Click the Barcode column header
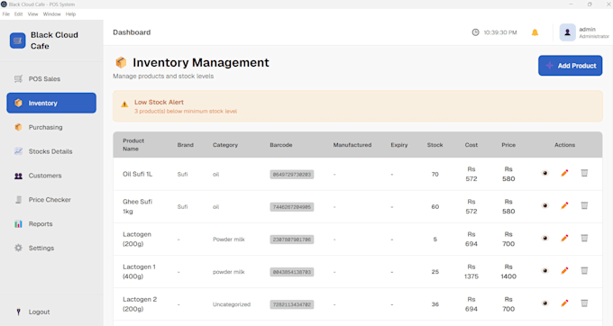Screen dimensions: 613x326 pyautogui.click(x=281, y=145)
